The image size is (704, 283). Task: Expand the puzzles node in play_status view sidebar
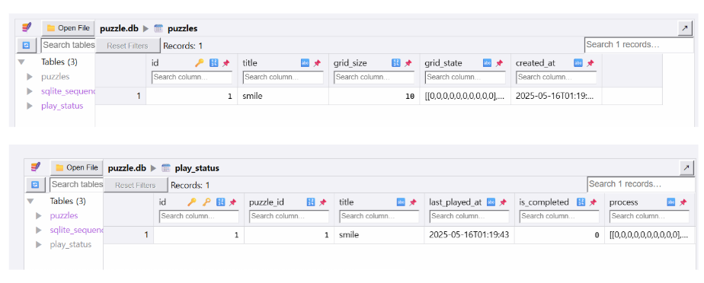pos(39,216)
